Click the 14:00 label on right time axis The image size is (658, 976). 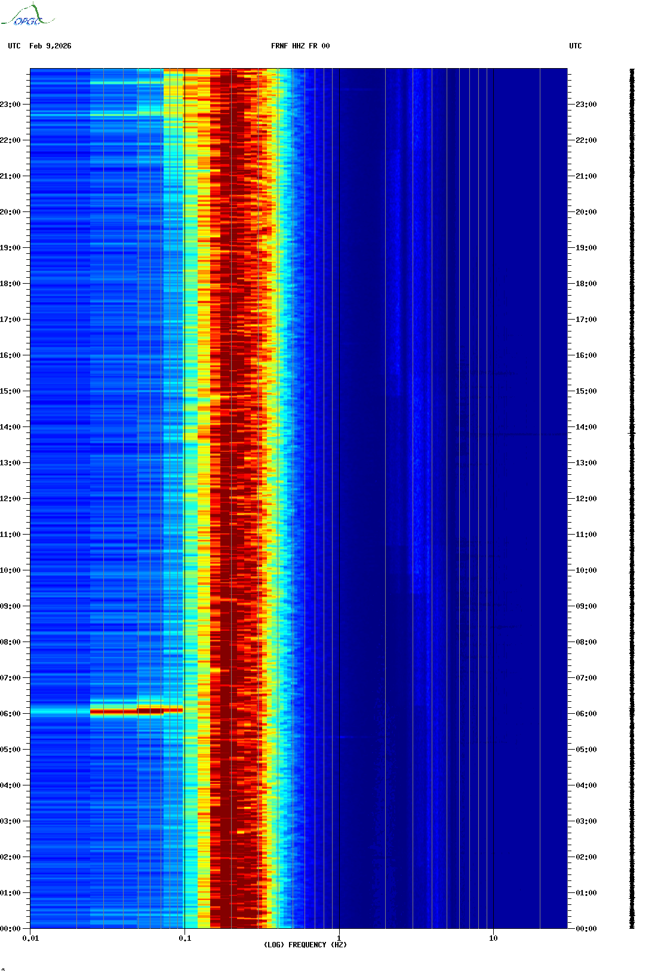coord(586,427)
